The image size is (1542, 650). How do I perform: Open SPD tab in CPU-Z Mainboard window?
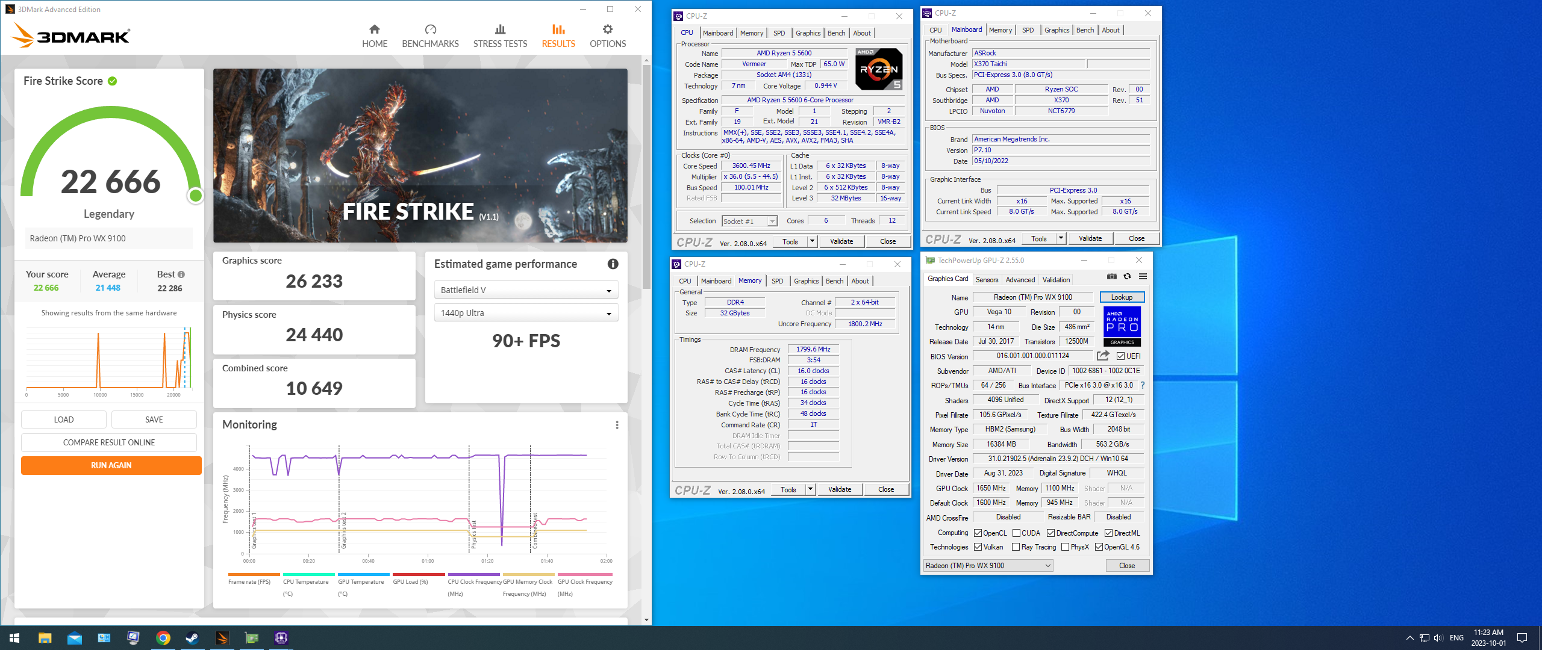(1028, 30)
